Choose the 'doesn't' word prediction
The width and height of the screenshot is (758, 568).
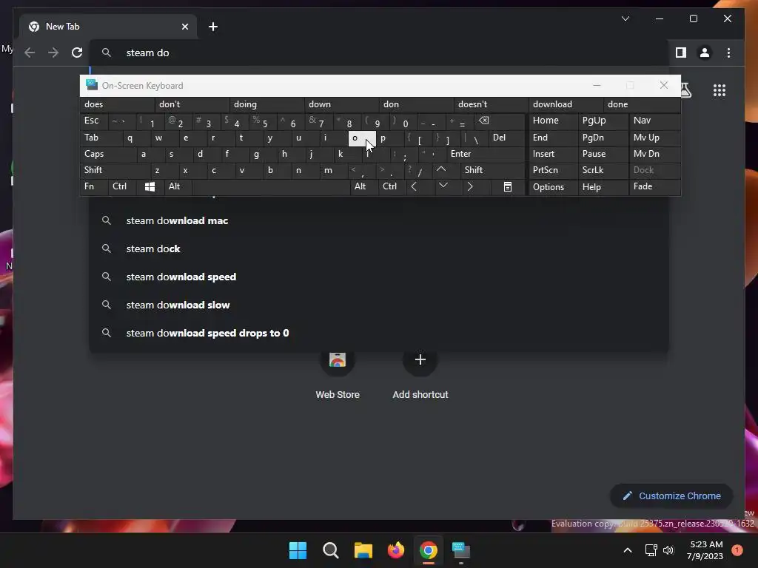coord(492,104)
